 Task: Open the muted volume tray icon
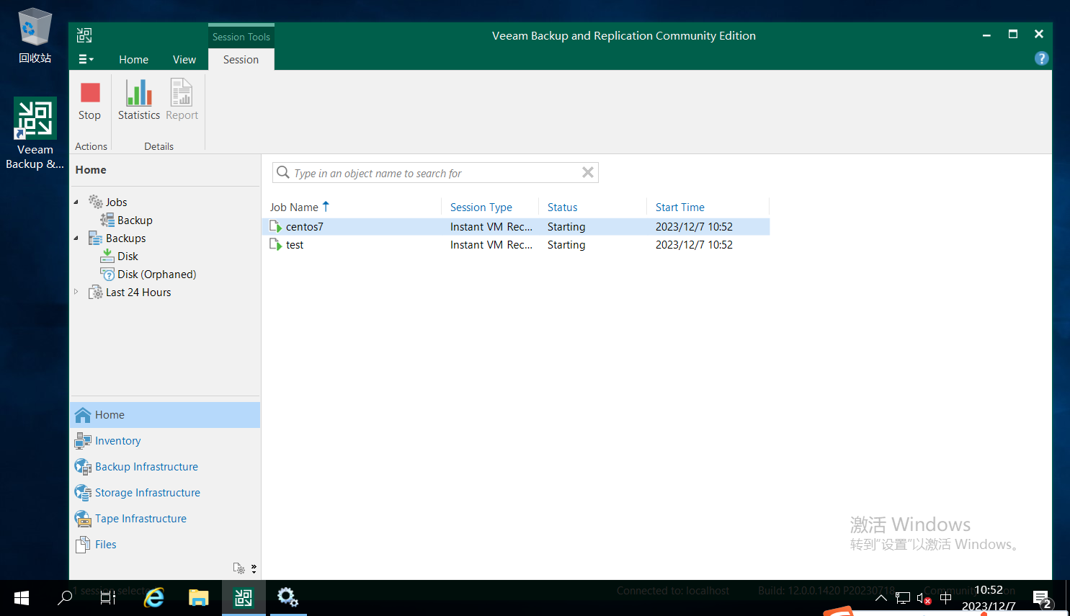(924, 598)
